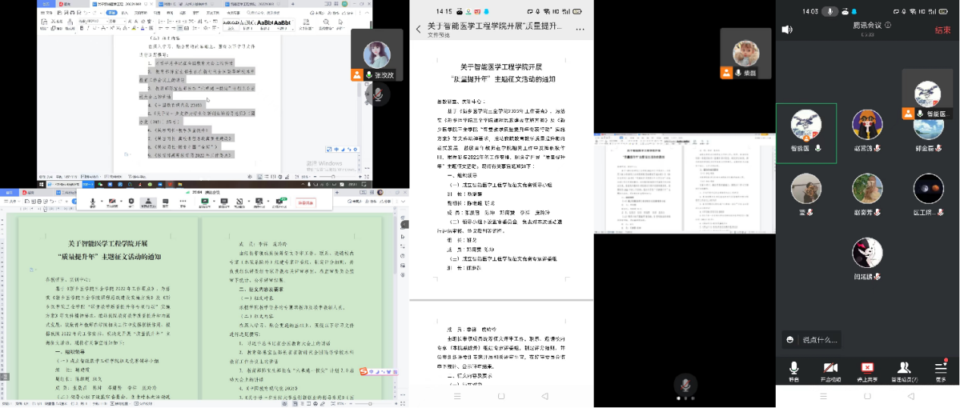The image size is (960, 408).
Task: Open the 更多 more menu in mobile bar
Action: [x=941, y=369]
